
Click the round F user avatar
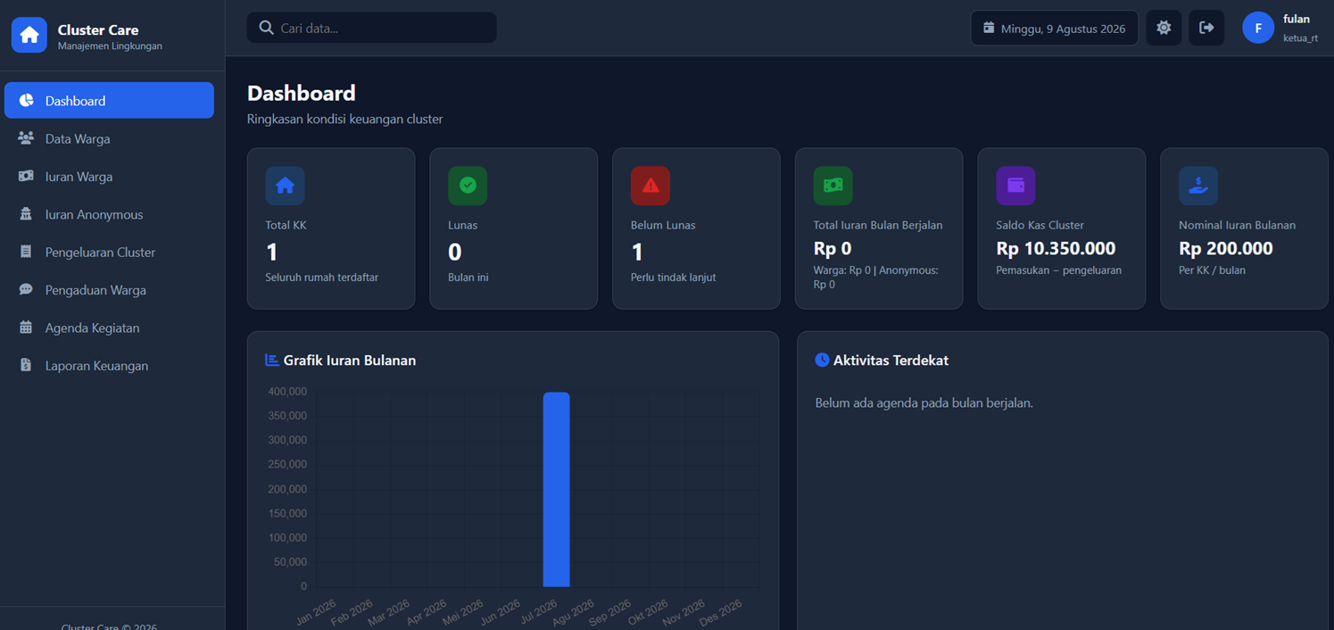coord(1258,28)
